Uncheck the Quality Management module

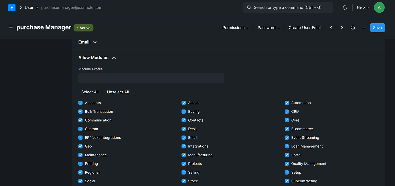click(x=287, y=164)
